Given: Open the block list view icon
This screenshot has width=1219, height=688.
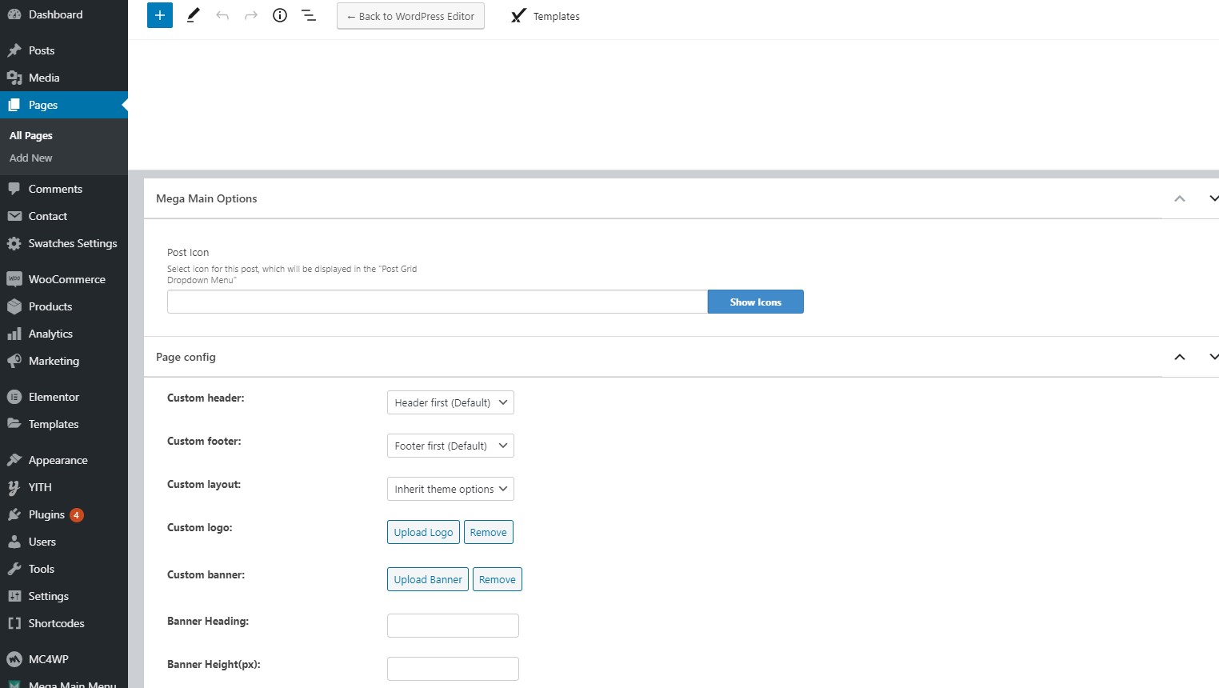Looking at the screenshot, I should (x=309, y=15).
